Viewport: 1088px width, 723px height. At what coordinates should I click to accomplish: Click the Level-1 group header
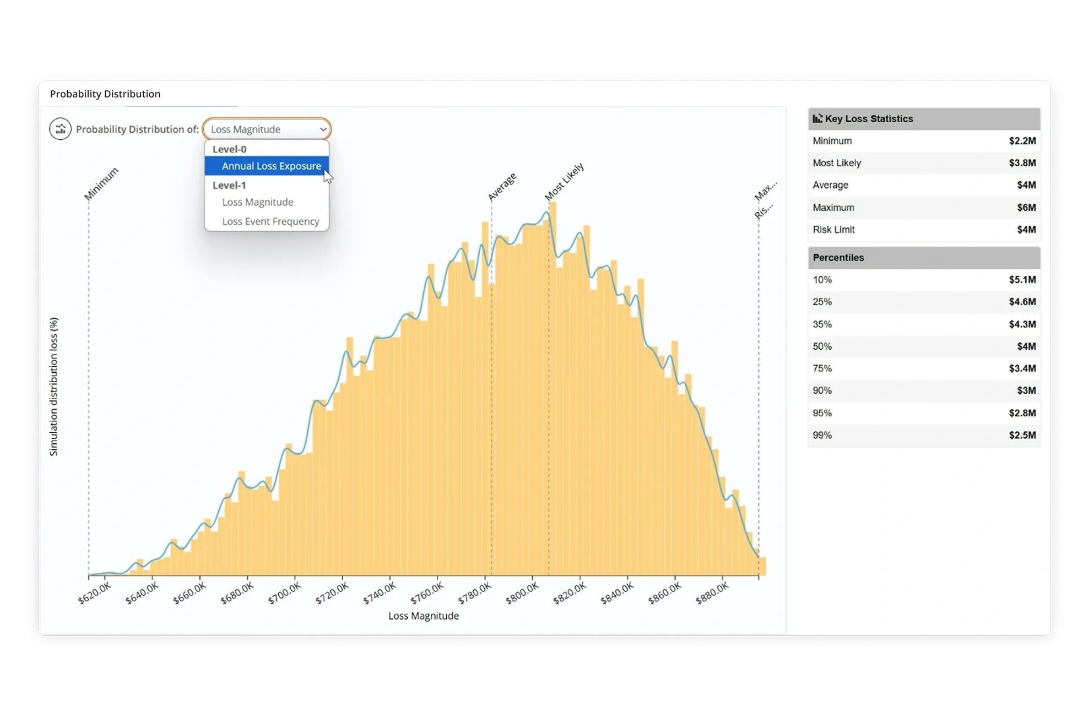(x=229, y=185)
